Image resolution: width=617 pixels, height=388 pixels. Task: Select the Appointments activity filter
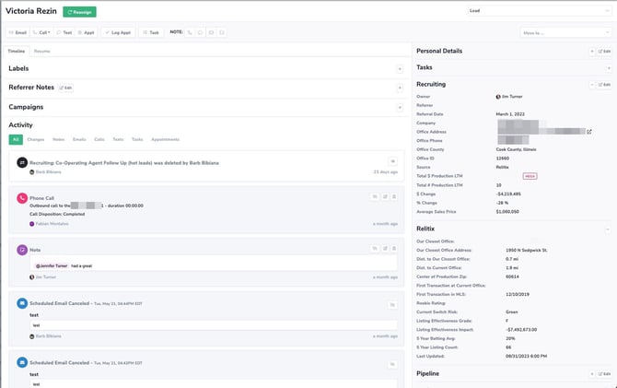pos(166,139)
